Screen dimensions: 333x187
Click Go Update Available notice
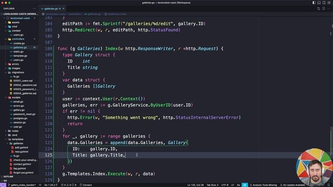pos(292,185)
